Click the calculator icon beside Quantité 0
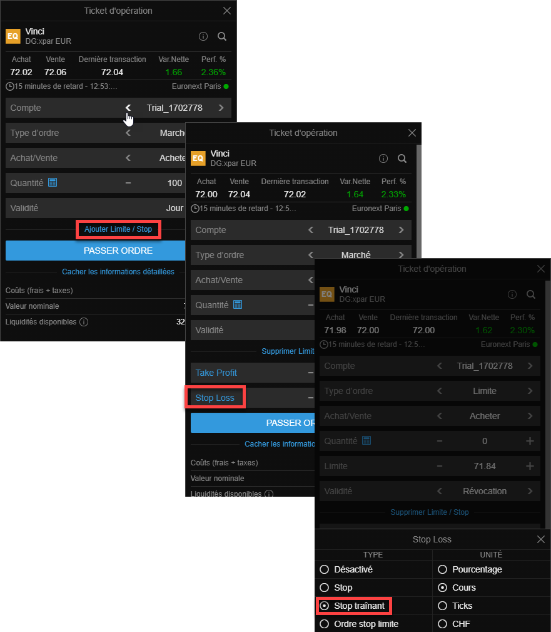Screen dimensions: 551x632 pos(366,440)
